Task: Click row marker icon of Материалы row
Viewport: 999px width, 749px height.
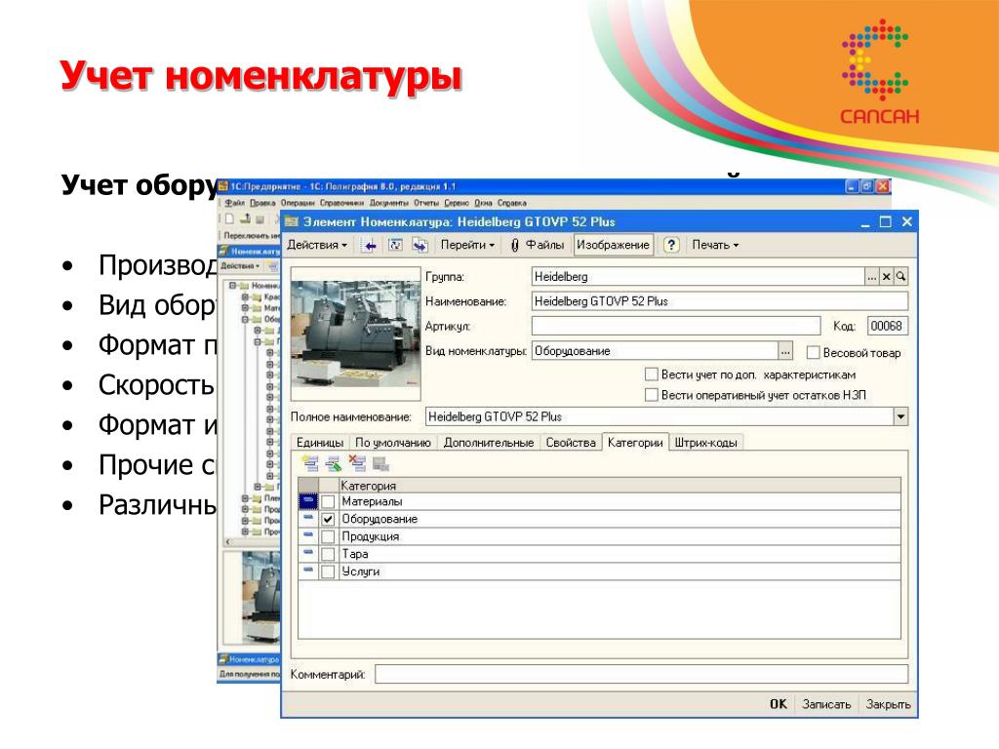Action: click(x=307, y=501)
